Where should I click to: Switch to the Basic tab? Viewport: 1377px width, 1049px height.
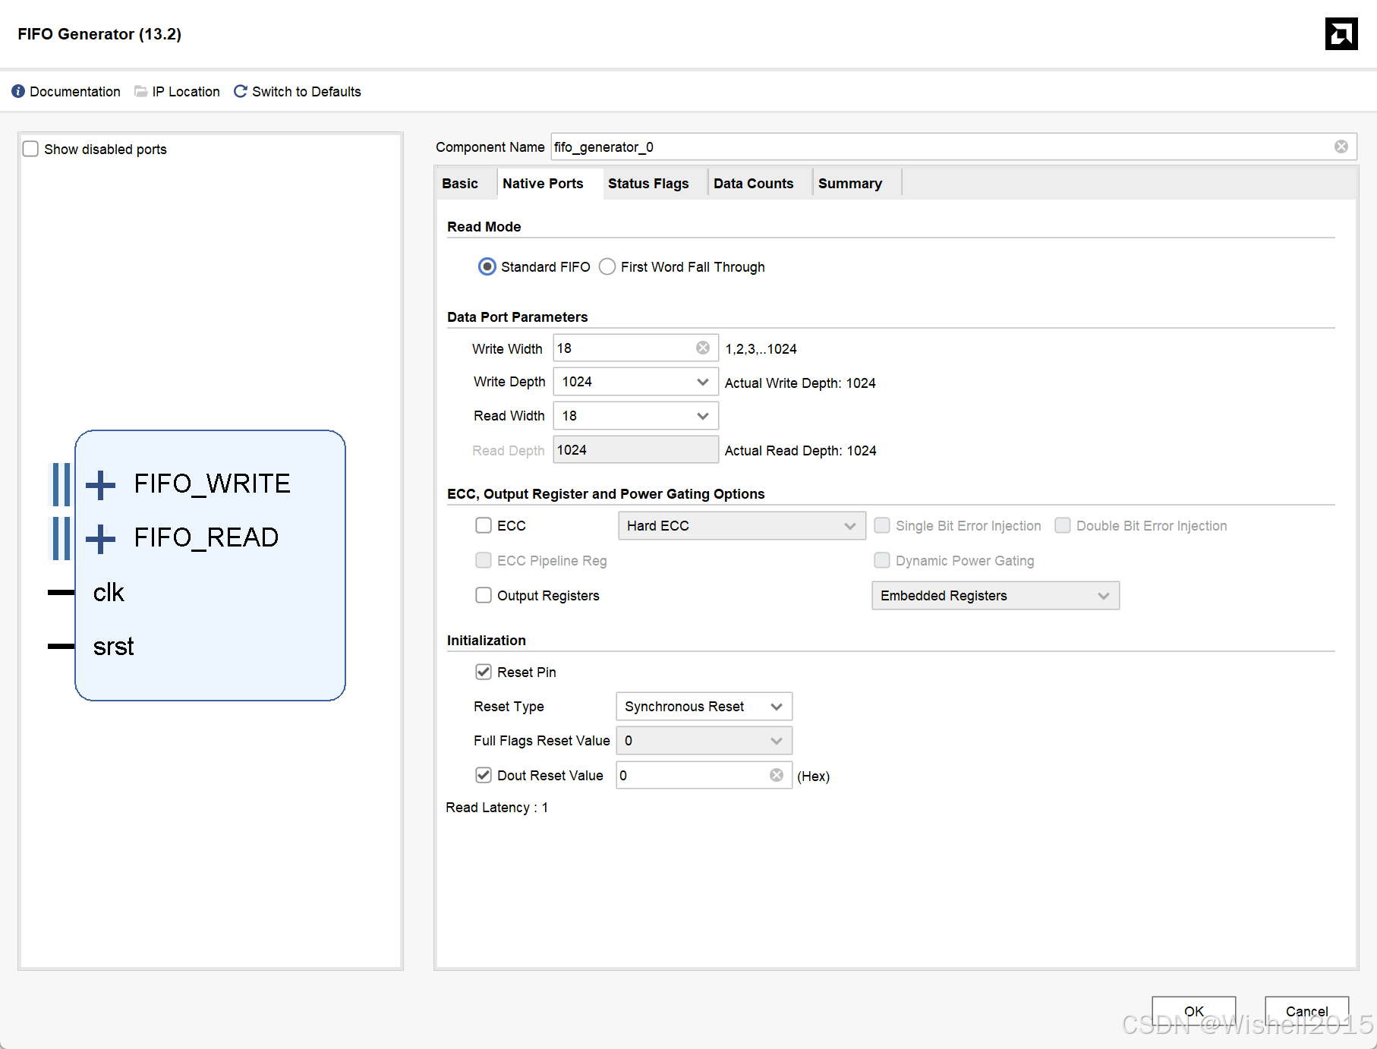pyautogui.click(x=460, y=184)
